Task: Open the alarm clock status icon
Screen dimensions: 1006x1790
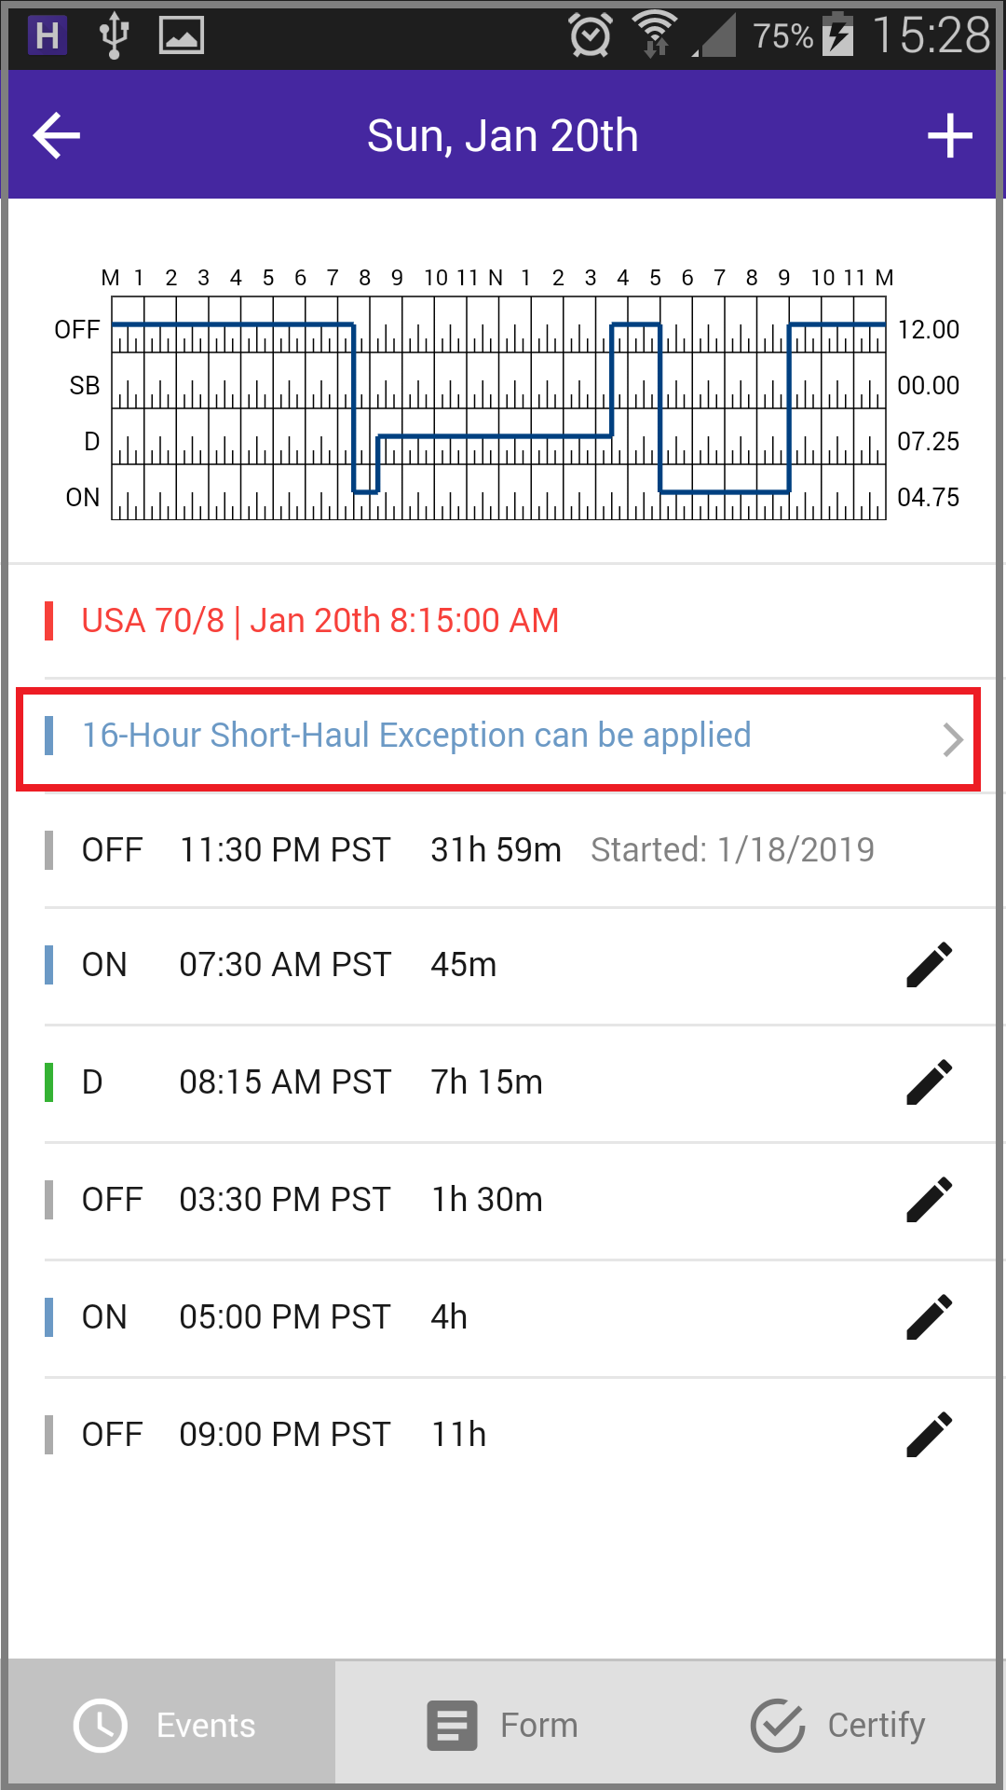Action: click(591, 35)
